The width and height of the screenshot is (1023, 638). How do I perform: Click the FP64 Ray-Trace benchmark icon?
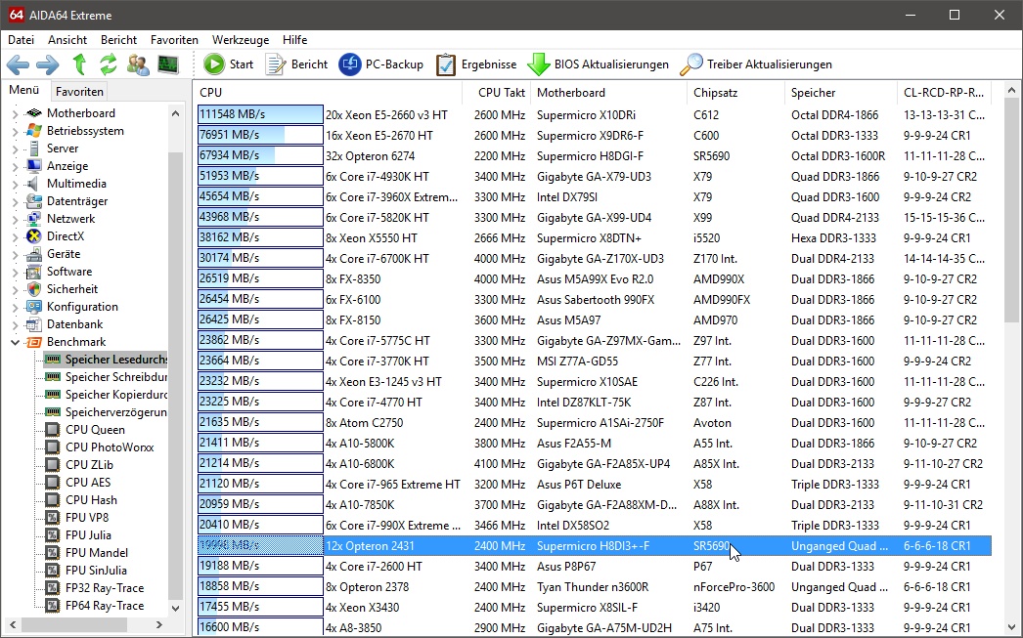[x=53, y=606]
